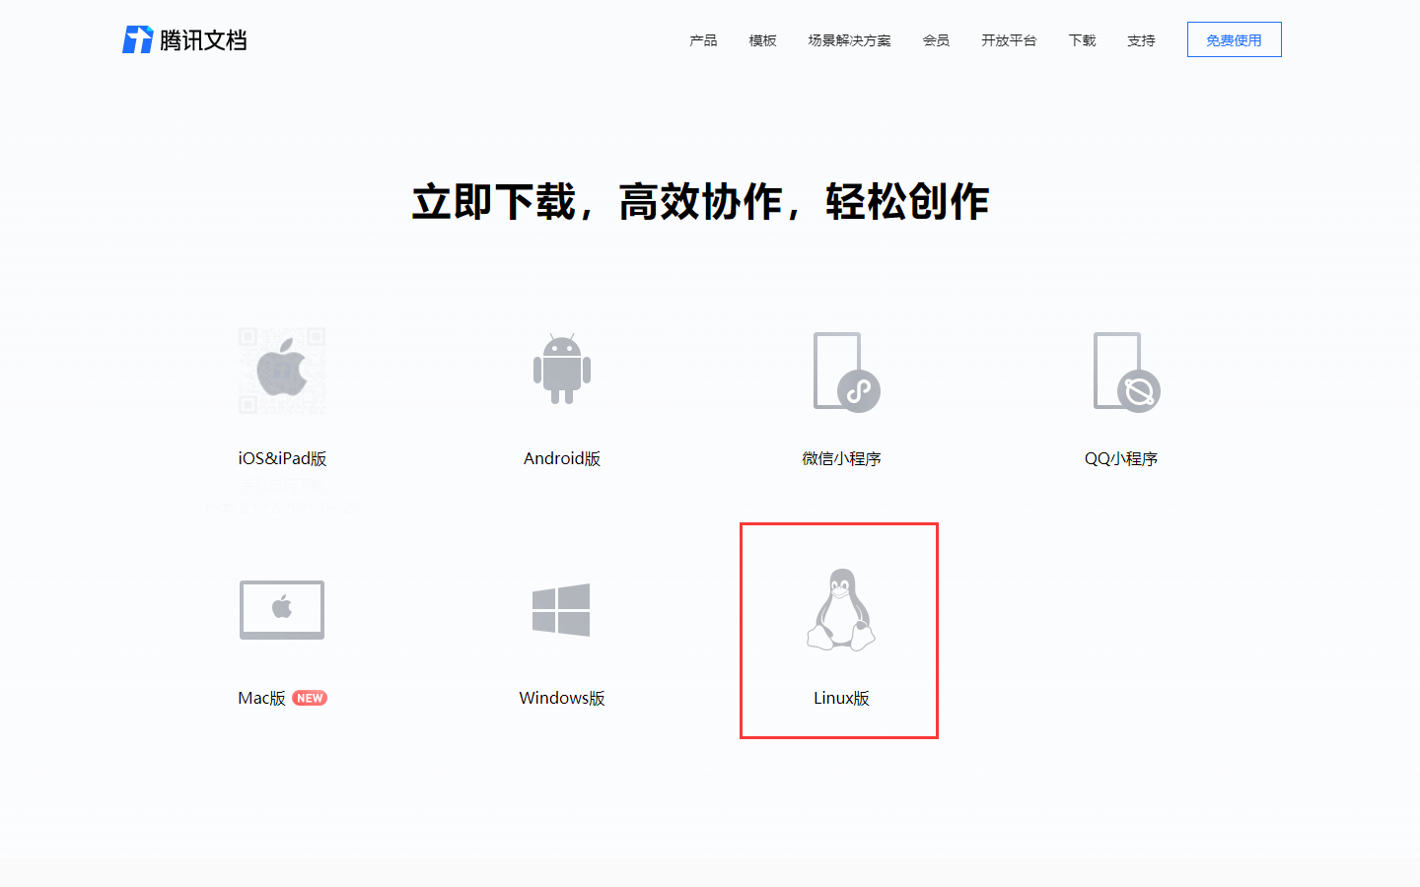Select the Android robot icon
Screen dimensions: 1420x887
(x=562, y=370)
